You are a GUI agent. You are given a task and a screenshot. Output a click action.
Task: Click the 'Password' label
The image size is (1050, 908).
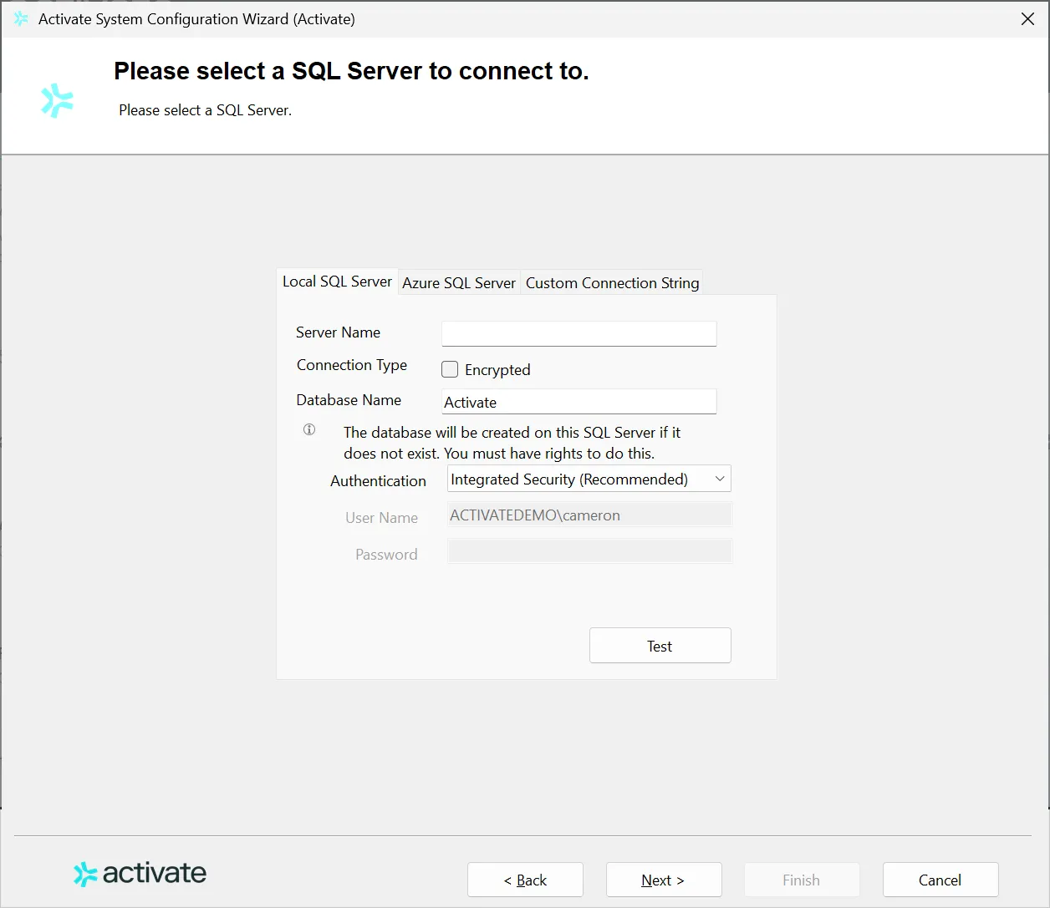click(386, 555)
